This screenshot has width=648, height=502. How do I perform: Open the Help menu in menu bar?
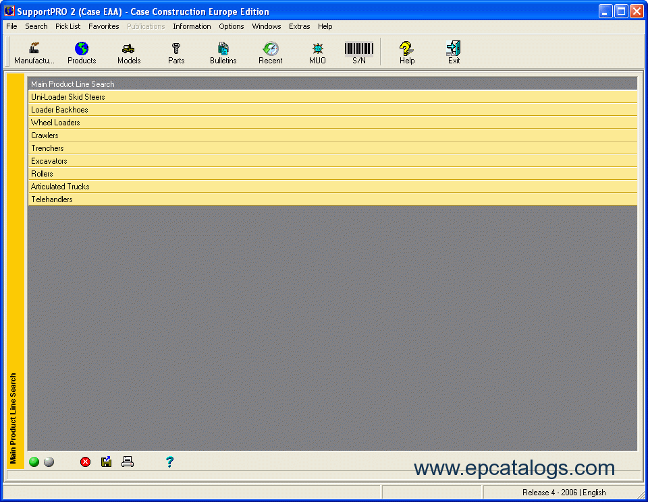[325, 26]
